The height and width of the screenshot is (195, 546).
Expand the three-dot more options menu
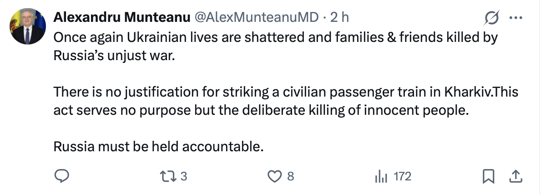516,18
